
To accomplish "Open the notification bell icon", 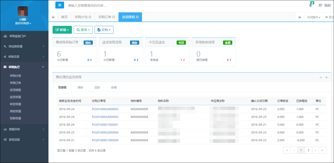I will tap(311, 5).
